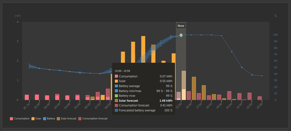Click the 06:00 hatched solar forecast bar

92,98
